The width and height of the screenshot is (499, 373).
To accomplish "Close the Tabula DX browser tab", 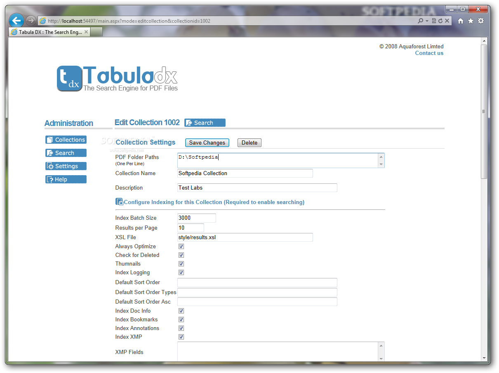I will 86,32.
